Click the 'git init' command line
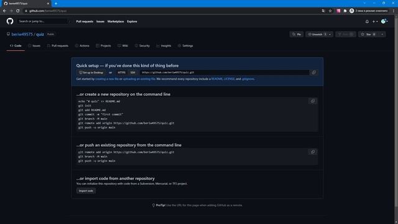Viewport: 398px width, 224px height. click(85, 106)
